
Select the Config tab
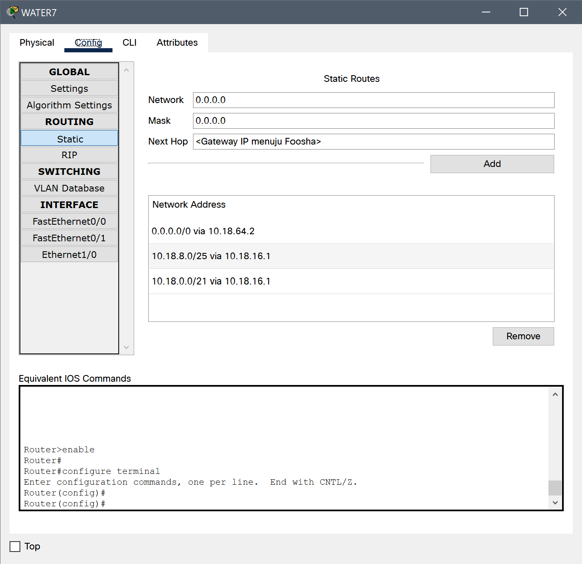[88, 43]
